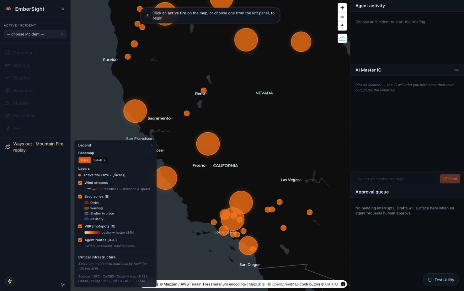Select the Dark basemap
464x291 pixels.
(85, 160)
